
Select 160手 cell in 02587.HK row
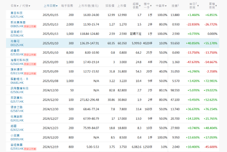pyautogui.click(x=148, y=109)
